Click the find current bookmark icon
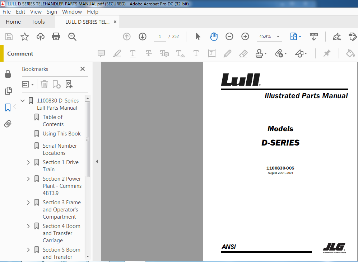Image resolution: width=358 pixels, height=262 pixels. tap(69, 84)
